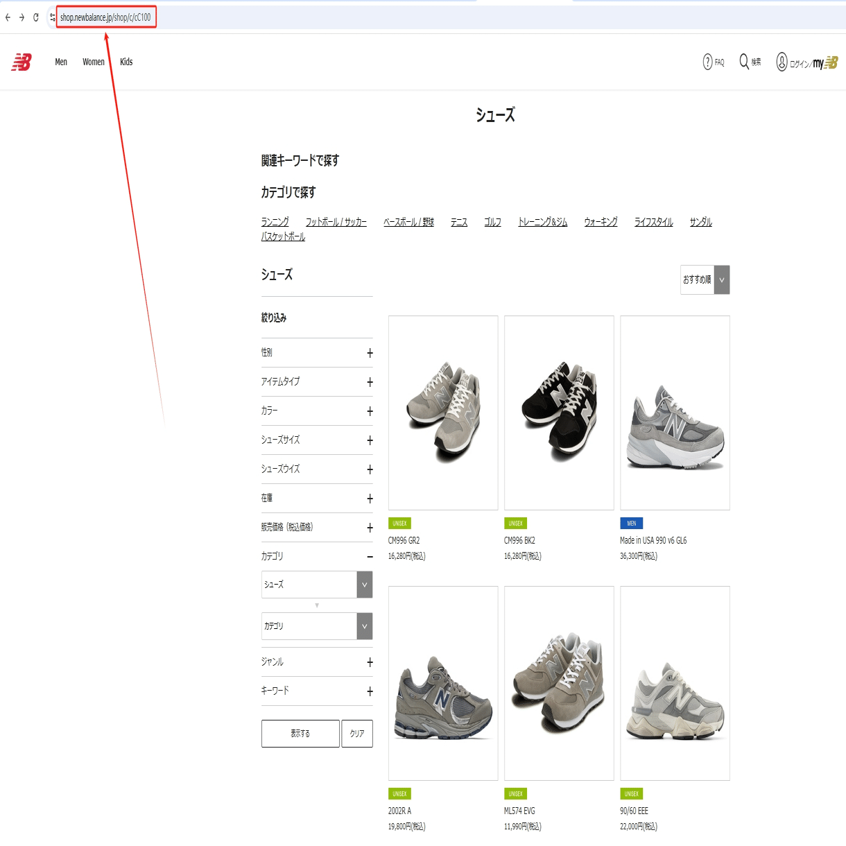Image resolution: width=846 pixels, height=846 pixels.
Task: Open the テニス category link
Action: (x=459, y=222)
